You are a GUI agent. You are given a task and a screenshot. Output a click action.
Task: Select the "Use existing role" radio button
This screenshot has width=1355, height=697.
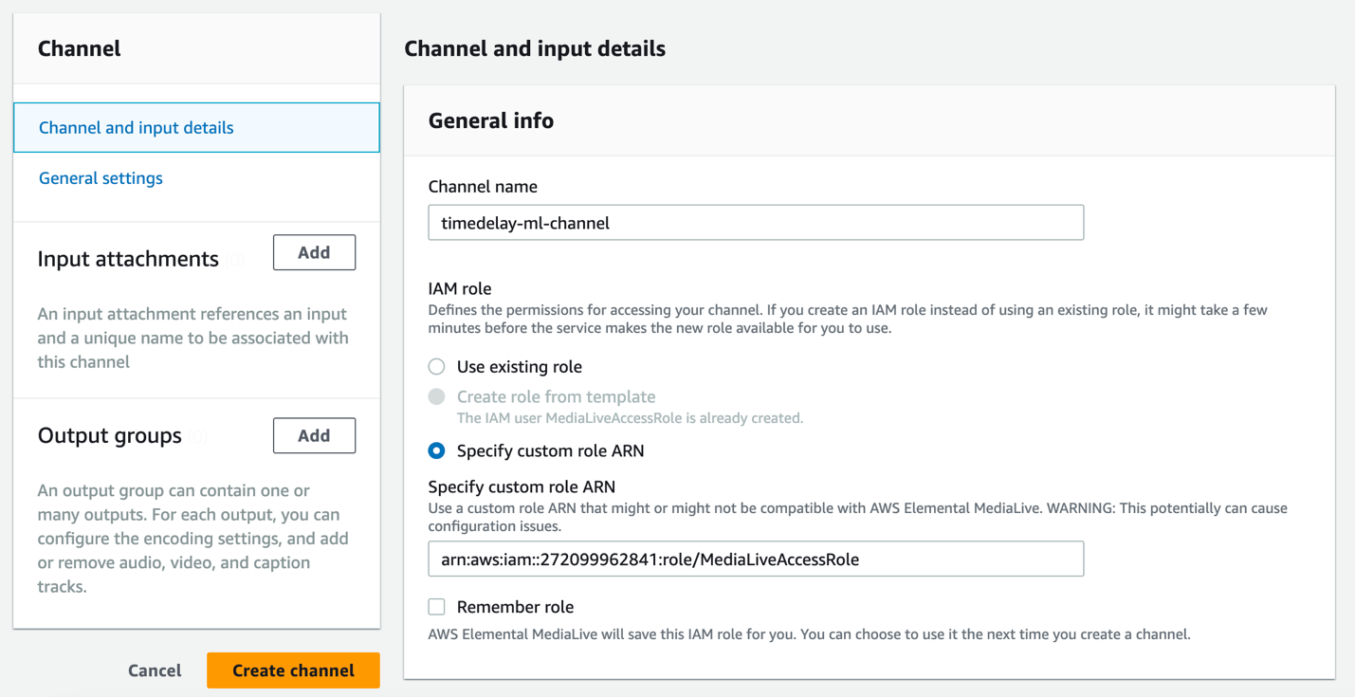[x=436, y=367]
